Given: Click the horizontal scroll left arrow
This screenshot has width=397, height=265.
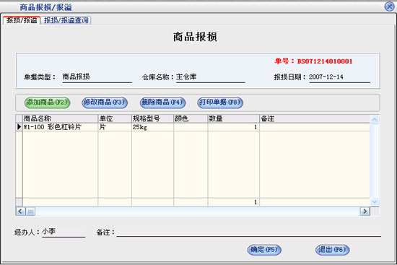Looking at the screenshot, I should pos(20,212).
